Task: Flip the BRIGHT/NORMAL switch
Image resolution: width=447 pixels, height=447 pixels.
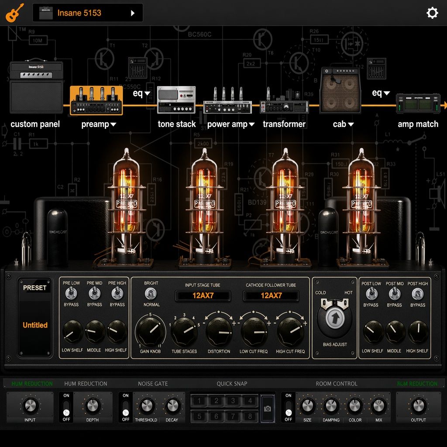Action: pos(151,294)
